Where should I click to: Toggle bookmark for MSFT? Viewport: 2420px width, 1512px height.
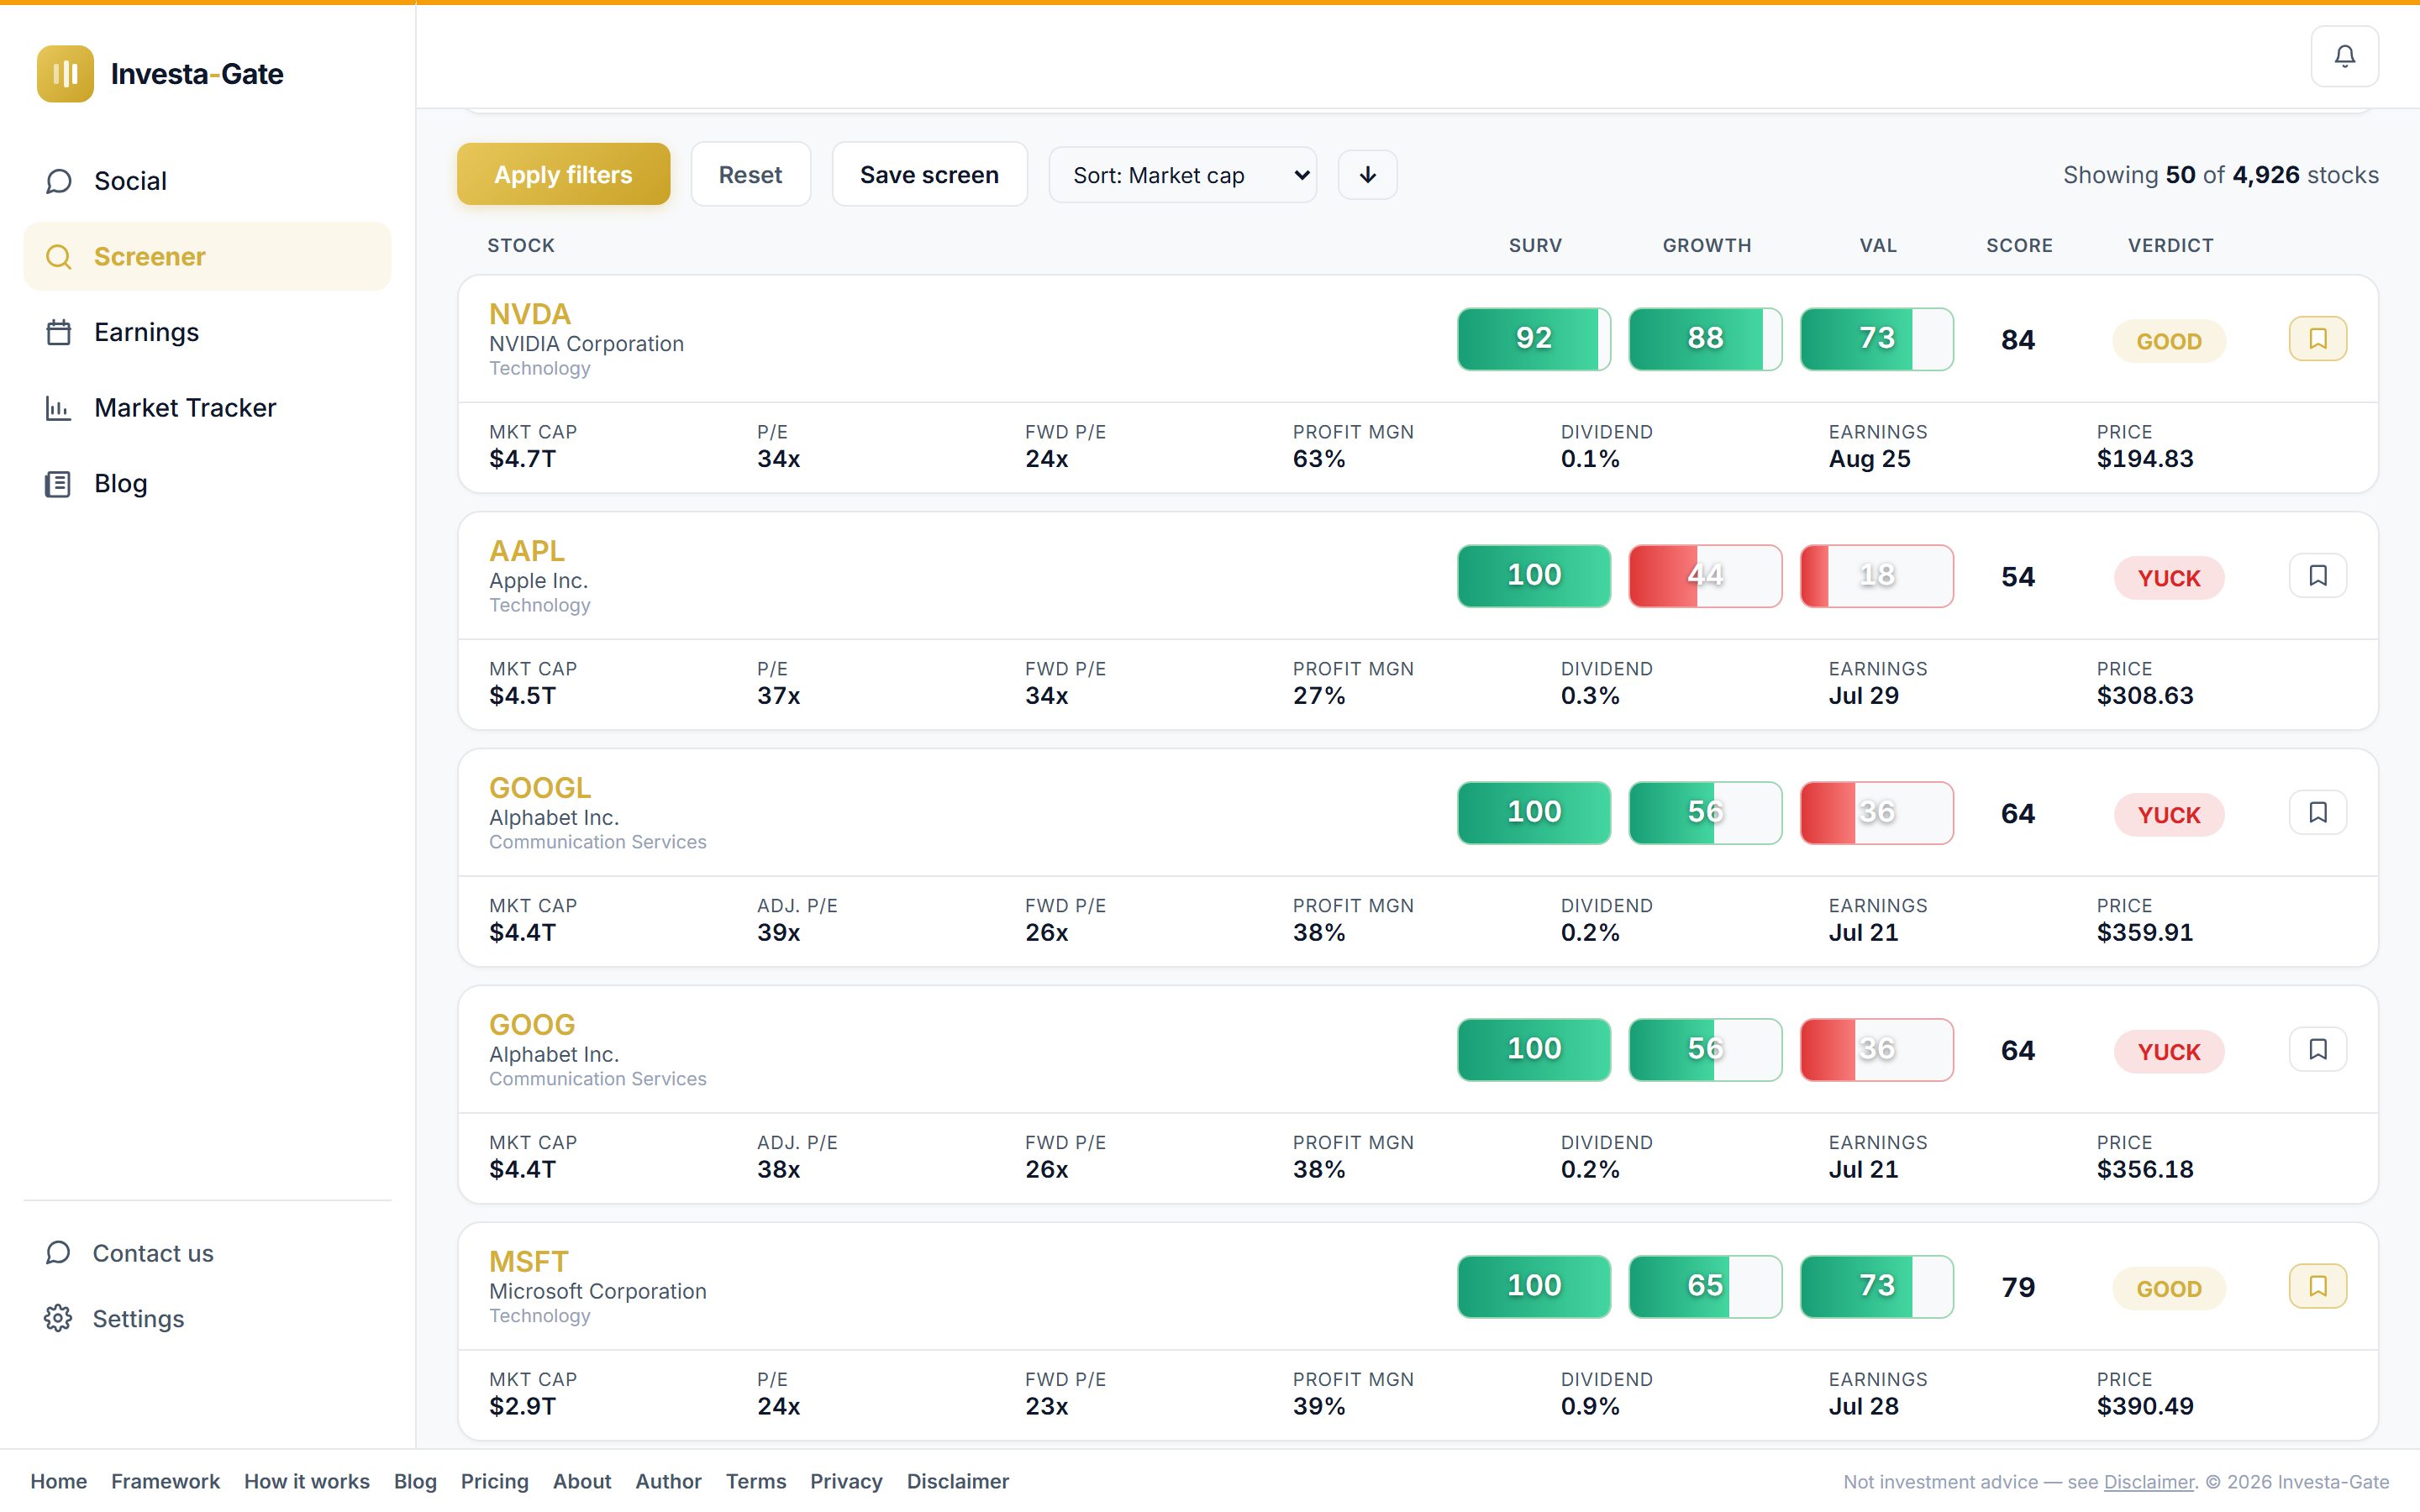[x=2317, y=1287]
